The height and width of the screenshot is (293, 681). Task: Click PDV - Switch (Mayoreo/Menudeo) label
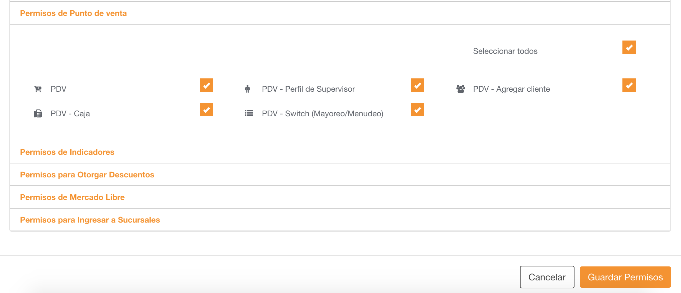(x=323, y=114)
